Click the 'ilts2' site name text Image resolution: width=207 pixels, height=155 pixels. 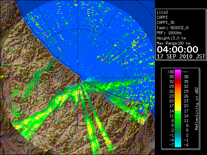point(162,12)
